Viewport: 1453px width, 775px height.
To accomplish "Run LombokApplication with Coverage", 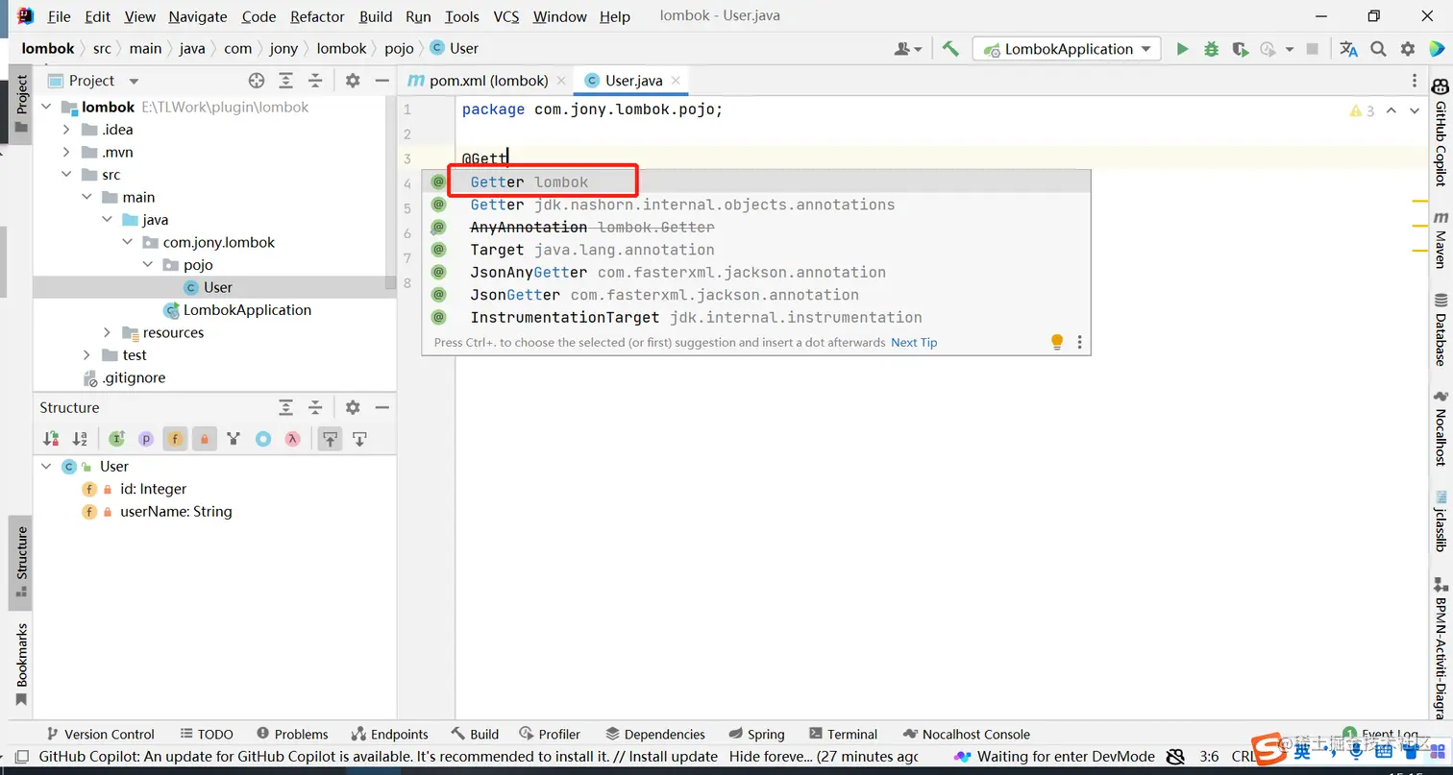I will tap(1240, 49).
